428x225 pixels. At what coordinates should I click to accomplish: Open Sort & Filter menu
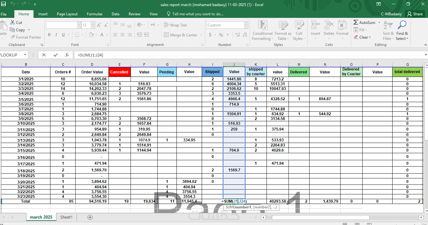pos(388,30)
